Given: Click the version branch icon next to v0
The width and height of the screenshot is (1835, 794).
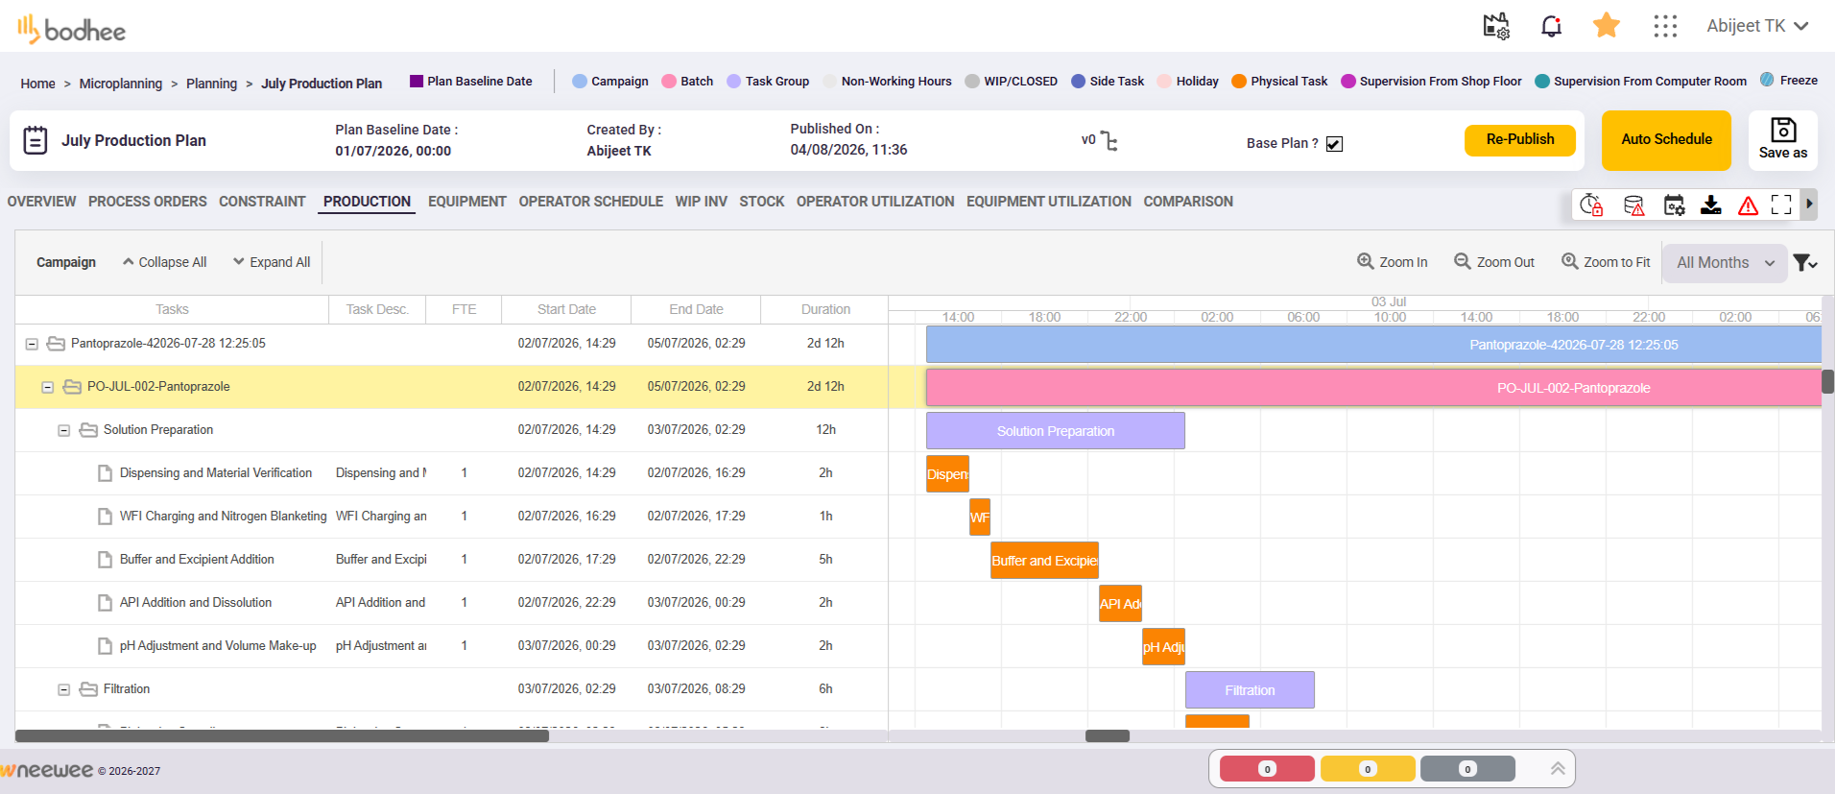Looking at the screenshot, I should (x=1109, y=141).
